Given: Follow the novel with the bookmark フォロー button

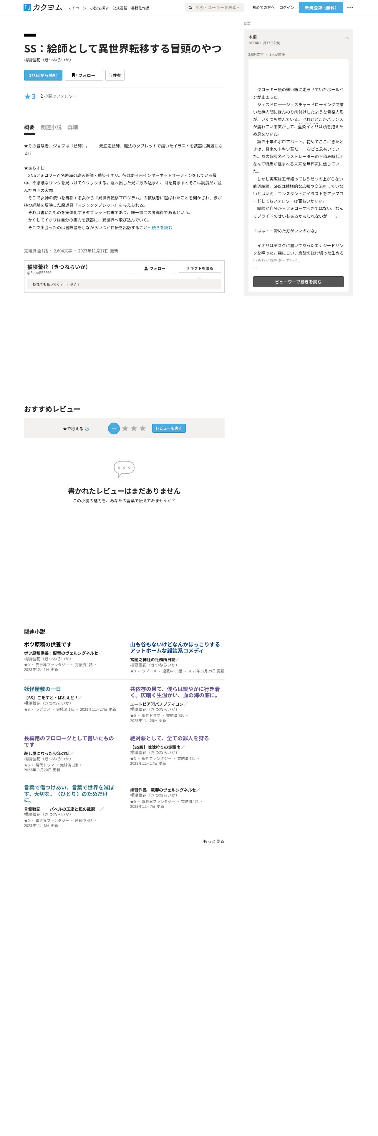Looking at the screenshot, I should pyautogui.click(x=84, y=75).
